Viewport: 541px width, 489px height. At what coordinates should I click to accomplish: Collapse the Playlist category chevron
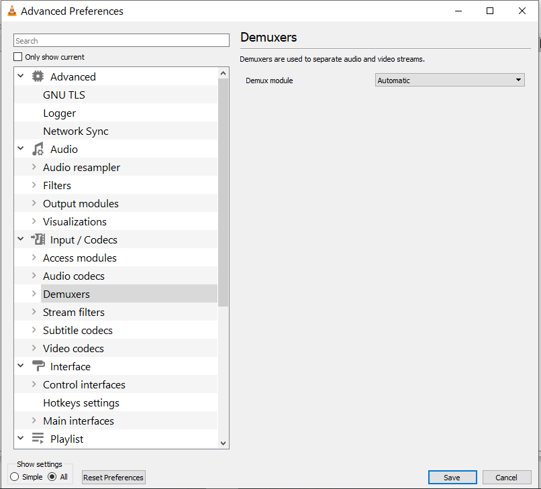point(21,438)
